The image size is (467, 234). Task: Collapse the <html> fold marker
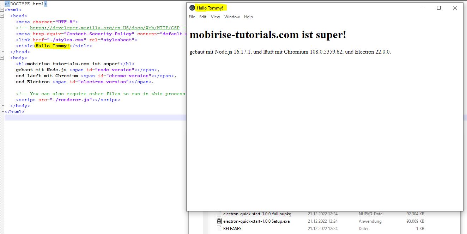(2, 10)
